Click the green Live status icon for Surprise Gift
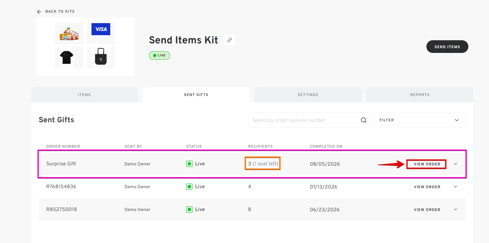 tap(189, 164)
